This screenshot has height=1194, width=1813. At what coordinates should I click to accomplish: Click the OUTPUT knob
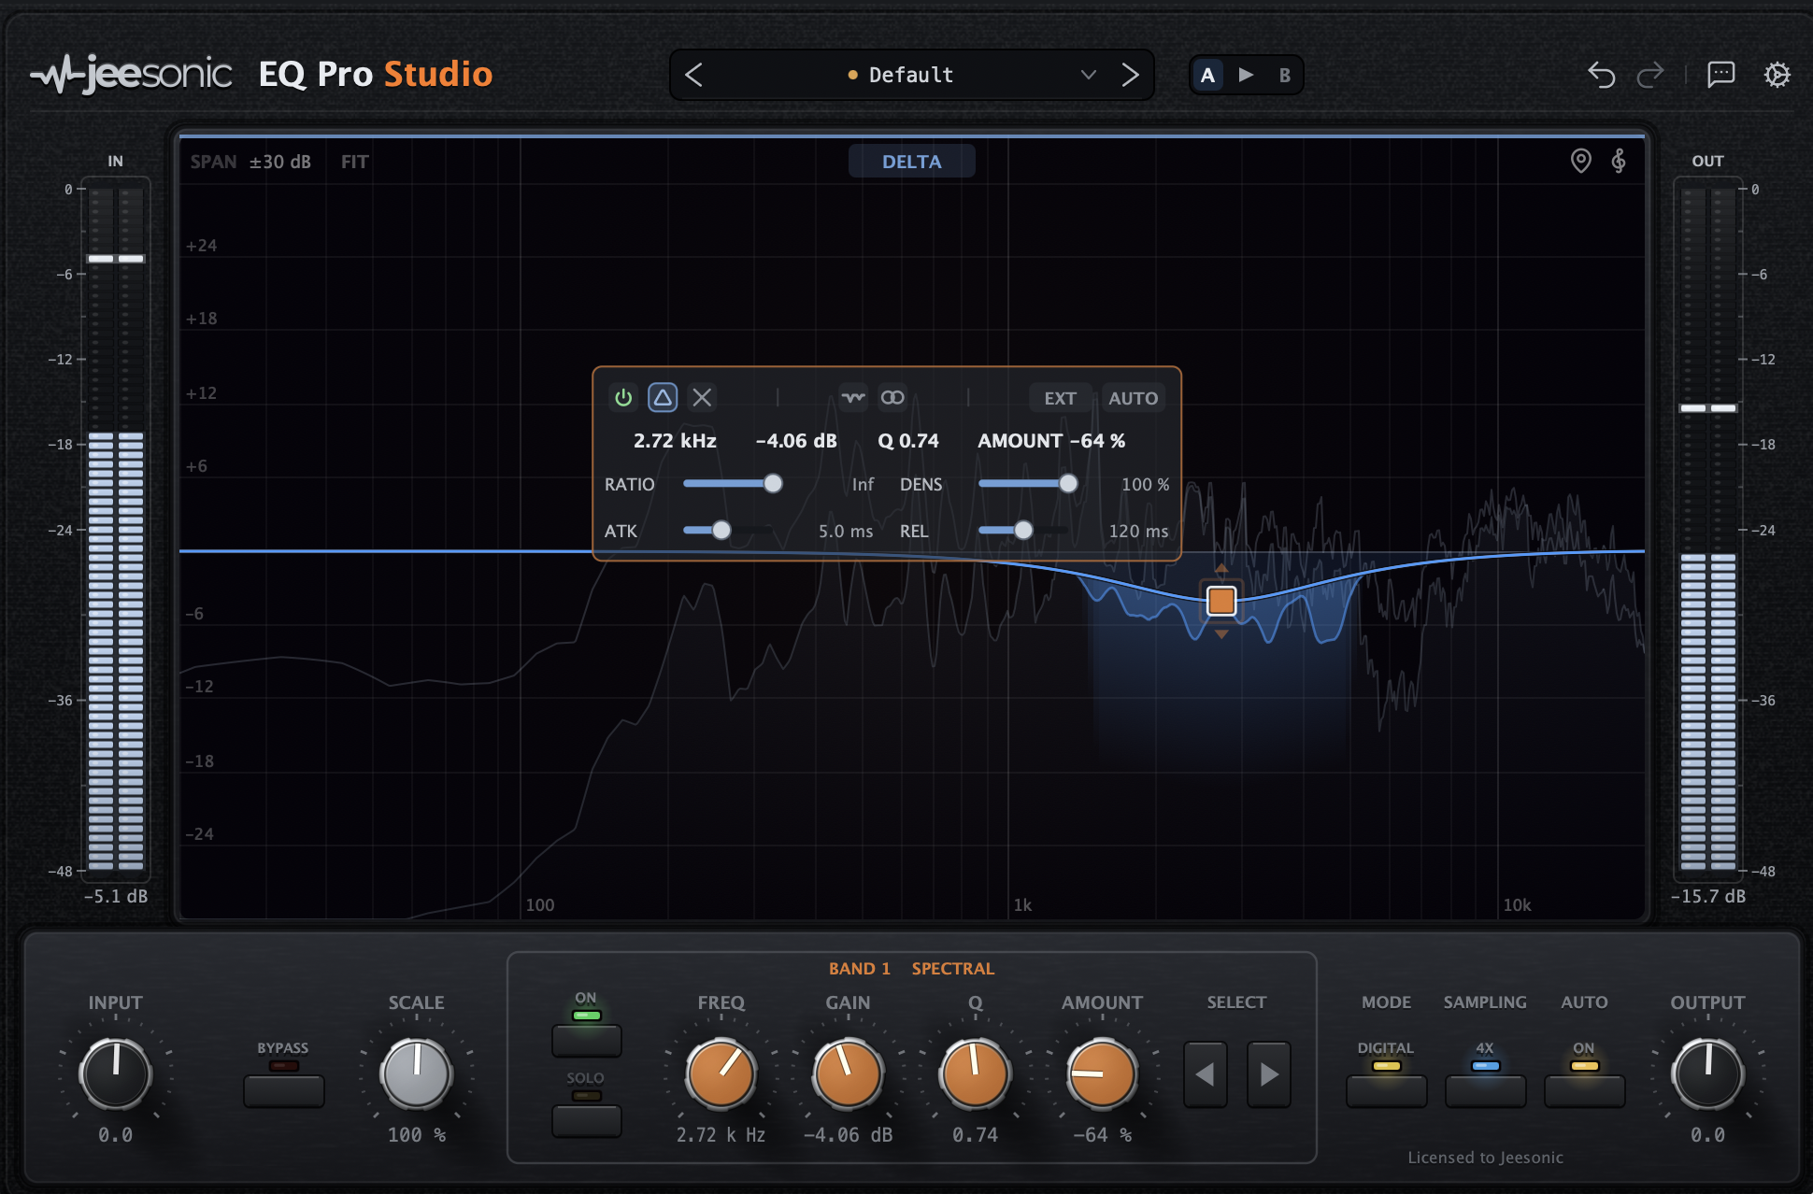[1707, 1073]
